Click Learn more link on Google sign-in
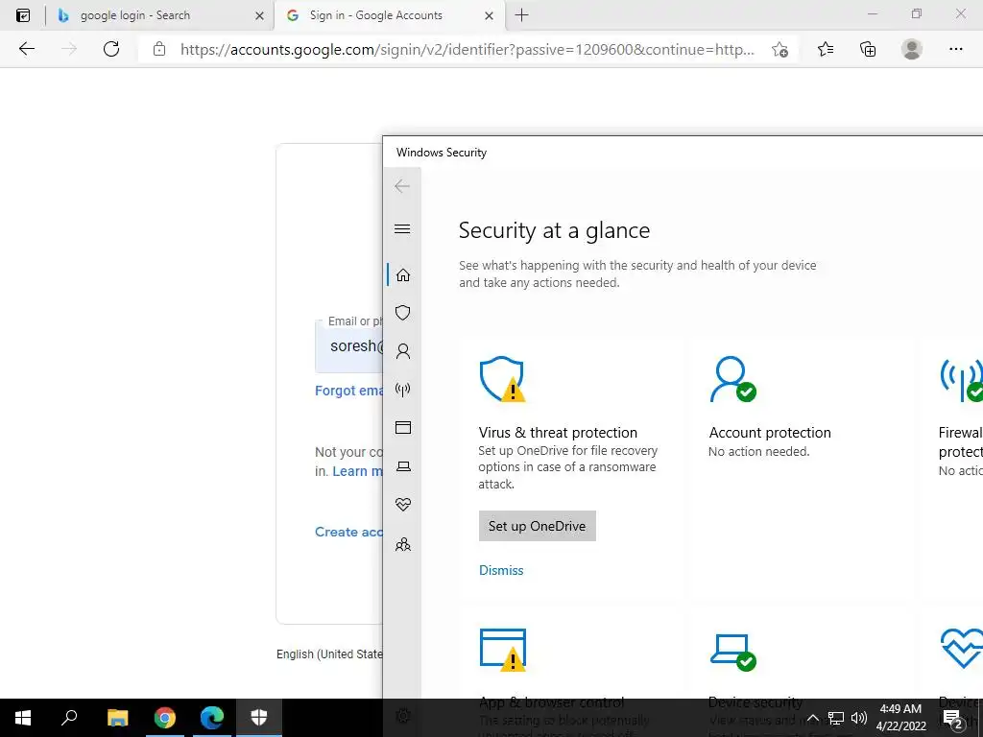983x737 pixels. pyautogui.click(x=357, y=471)
